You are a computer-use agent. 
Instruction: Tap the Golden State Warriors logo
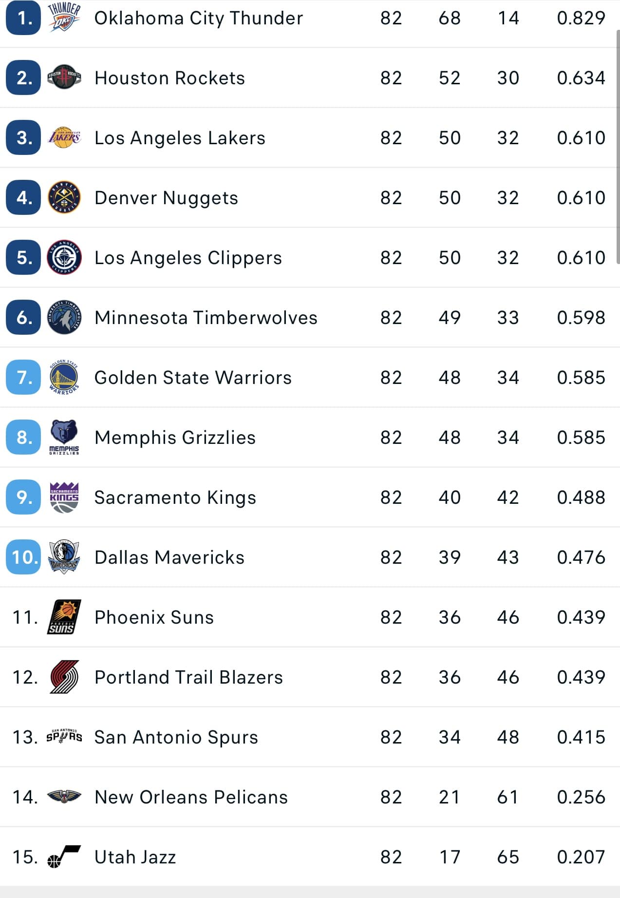(x=64, y=377)
